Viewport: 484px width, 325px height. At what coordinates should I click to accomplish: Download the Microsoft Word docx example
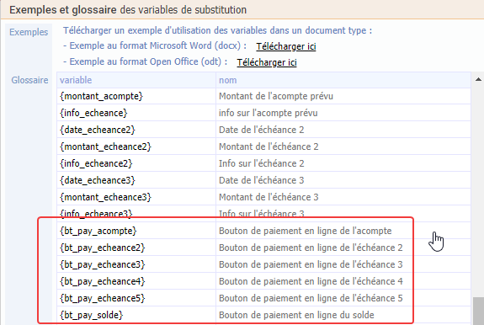click(286, 46)
